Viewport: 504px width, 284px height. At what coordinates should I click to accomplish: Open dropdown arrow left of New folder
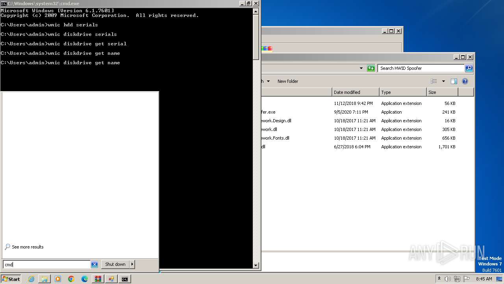tap(268, 81)
